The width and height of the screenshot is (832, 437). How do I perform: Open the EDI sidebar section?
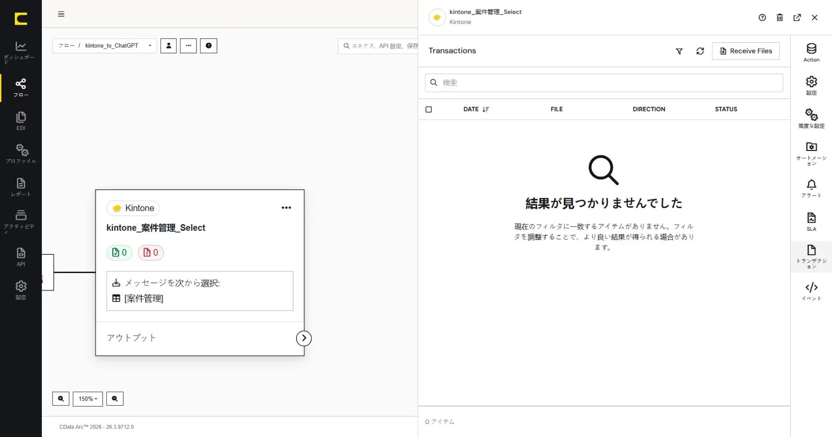pyautogui.click(x=21, y=121)
